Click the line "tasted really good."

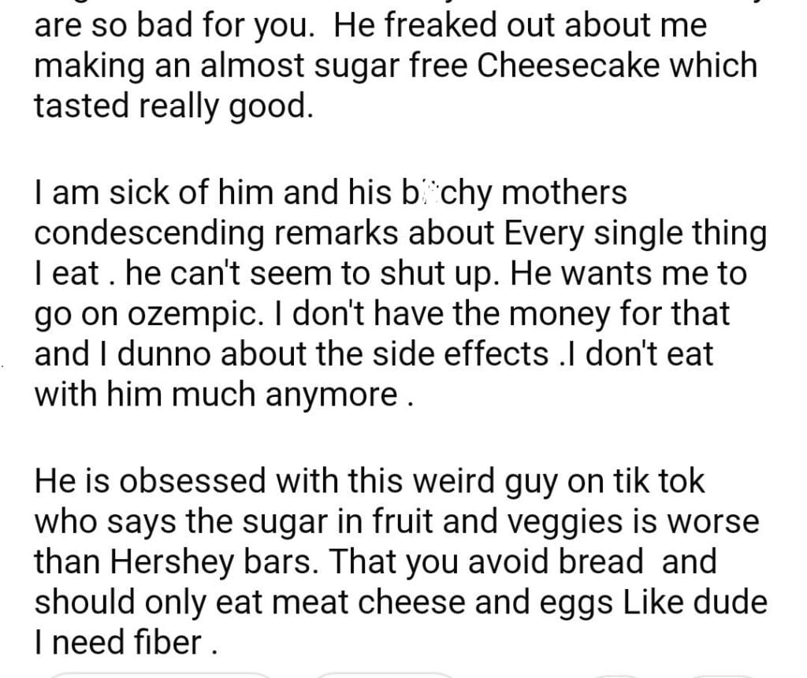click(x=173, y=106)
